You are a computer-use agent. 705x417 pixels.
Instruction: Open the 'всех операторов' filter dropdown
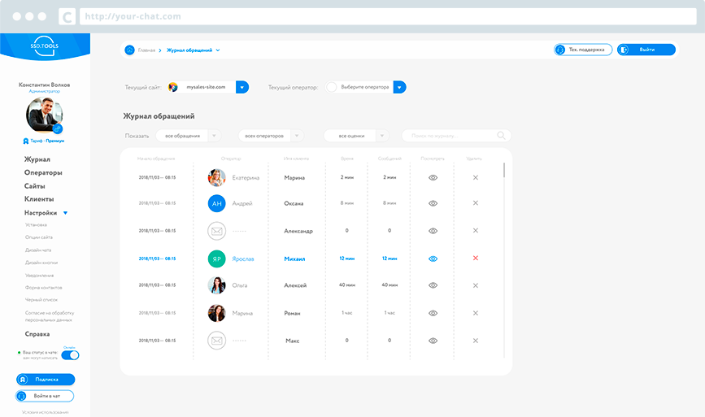271,136
